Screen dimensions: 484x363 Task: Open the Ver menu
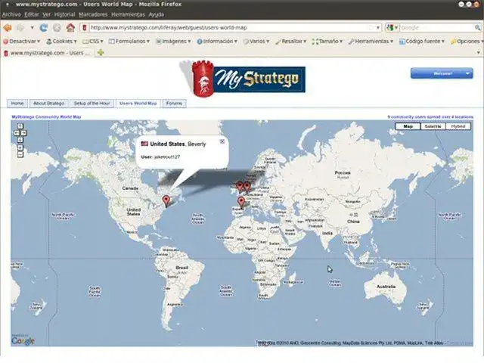click(47, 14)
